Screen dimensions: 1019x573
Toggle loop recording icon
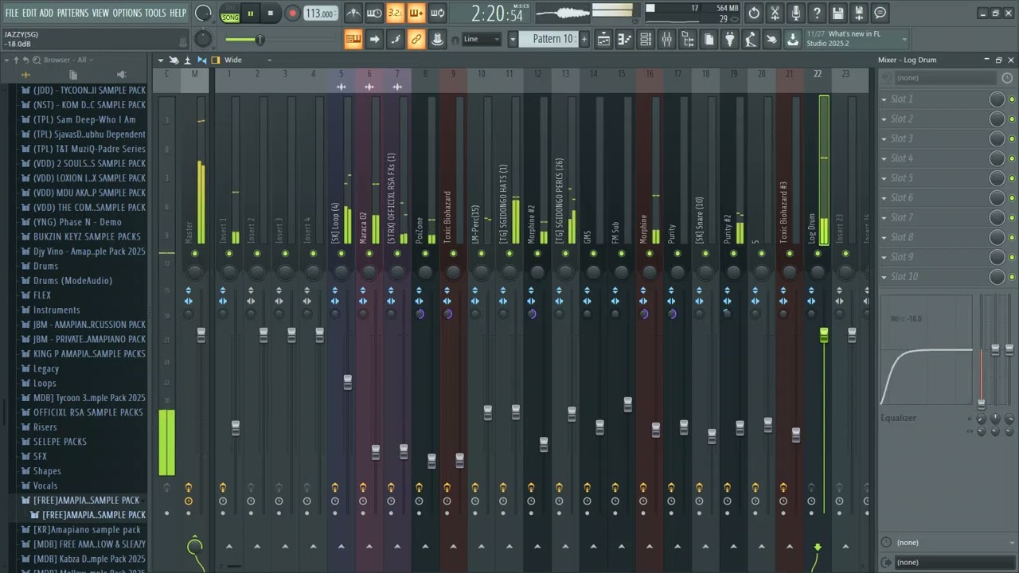click(437, 13)
